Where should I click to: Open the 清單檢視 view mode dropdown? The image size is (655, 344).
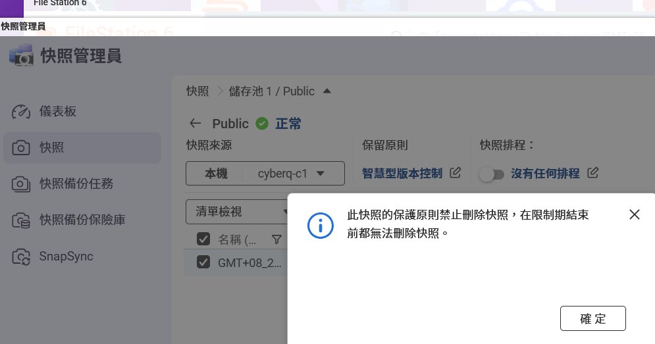coord(240,212)
